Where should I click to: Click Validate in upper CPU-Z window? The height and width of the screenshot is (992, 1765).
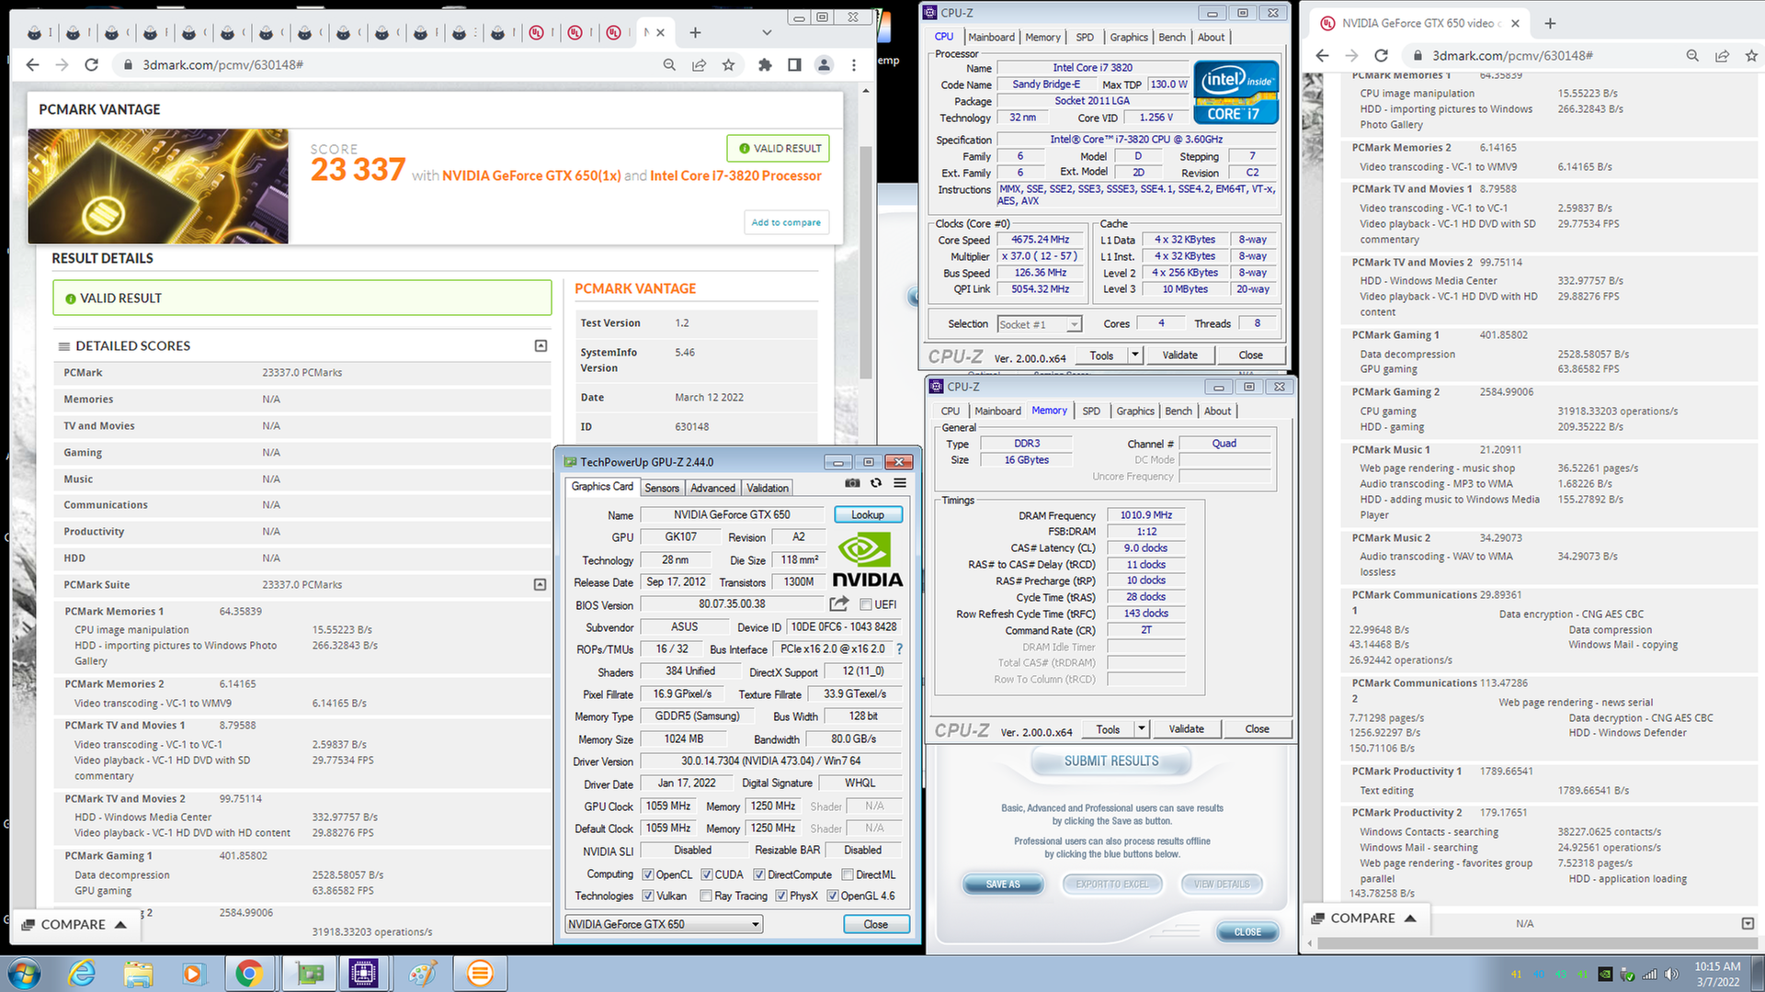(1179, 355)
